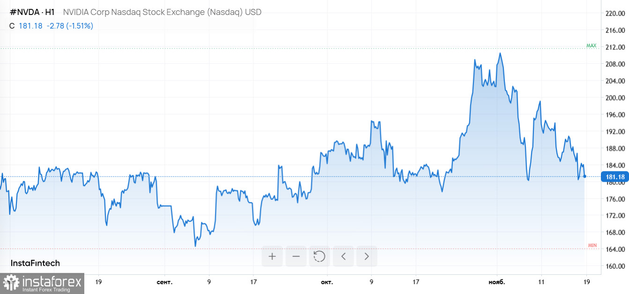Click the zoom out minus icon
The image size is (629, 294).
[x=296, y=256]
